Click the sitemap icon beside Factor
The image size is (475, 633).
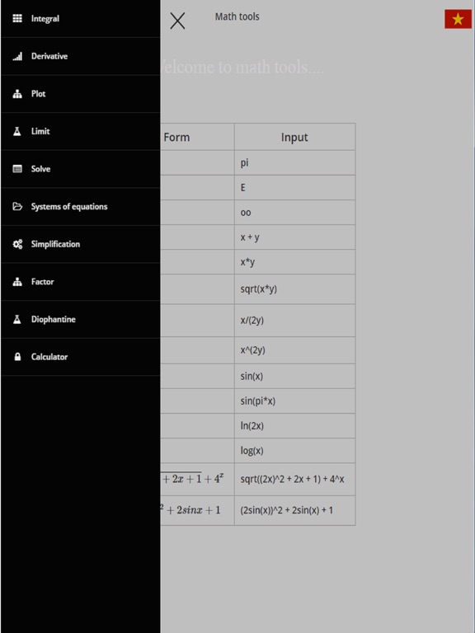pos(17,281)
